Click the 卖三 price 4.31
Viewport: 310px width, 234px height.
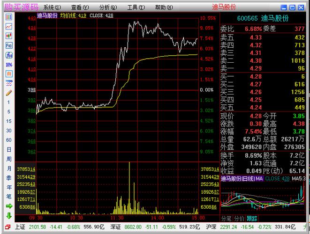point(256,53)
